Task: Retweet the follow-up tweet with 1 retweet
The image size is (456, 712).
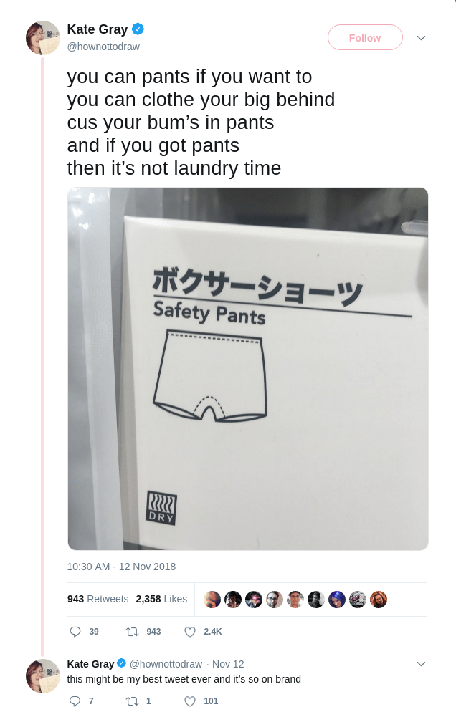Action: pos(133,701)
